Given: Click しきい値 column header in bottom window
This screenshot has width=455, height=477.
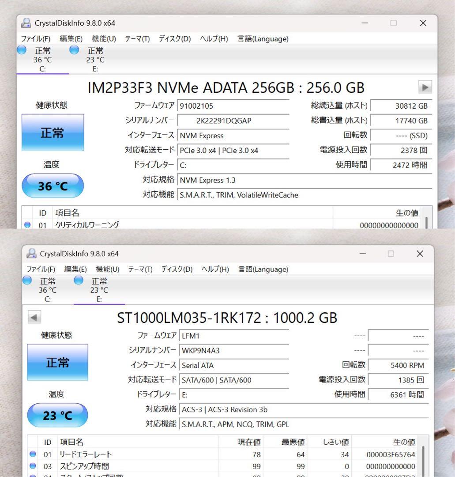Looking at the screenshot, I should (330, 442).
